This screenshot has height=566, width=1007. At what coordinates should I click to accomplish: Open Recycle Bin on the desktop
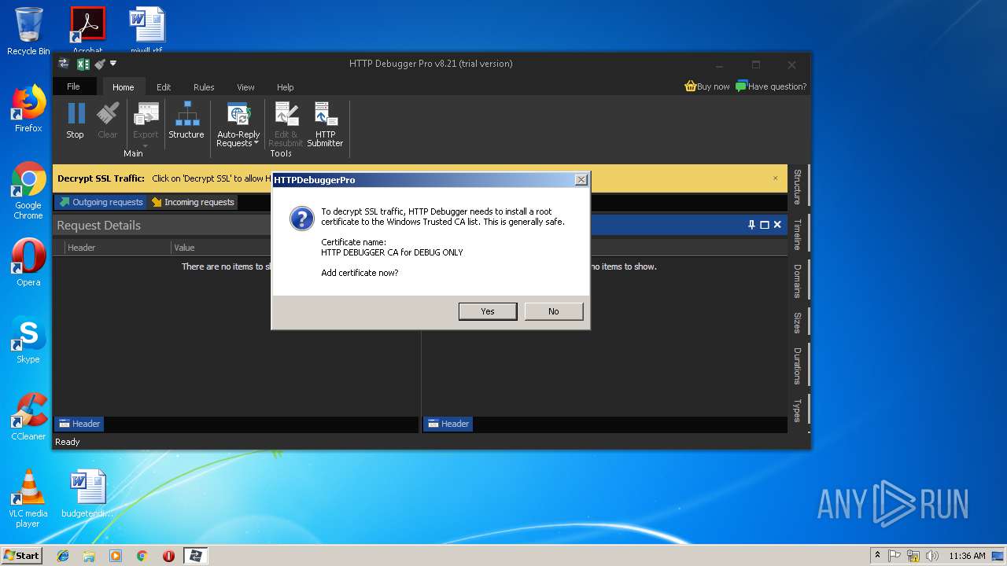[x=28, y=31]
